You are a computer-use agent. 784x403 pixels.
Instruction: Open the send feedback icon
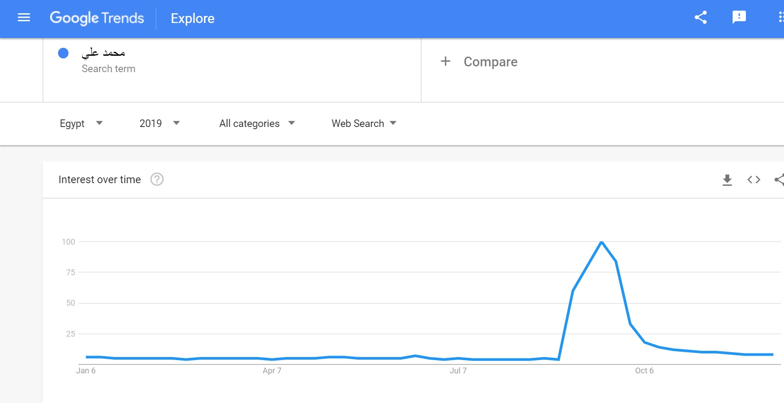pyautogui.click(x=739, y=18)
